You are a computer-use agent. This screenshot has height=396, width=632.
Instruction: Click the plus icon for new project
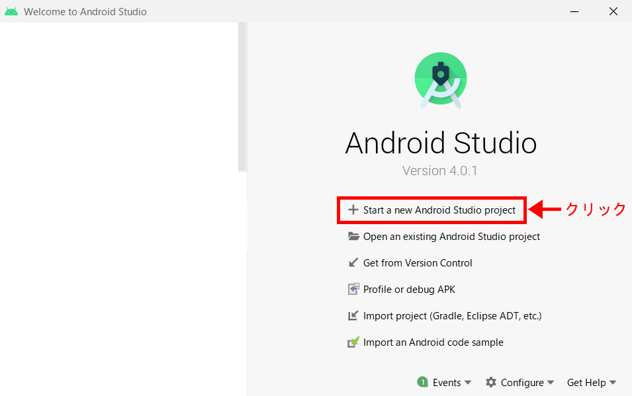pos(353,210)
